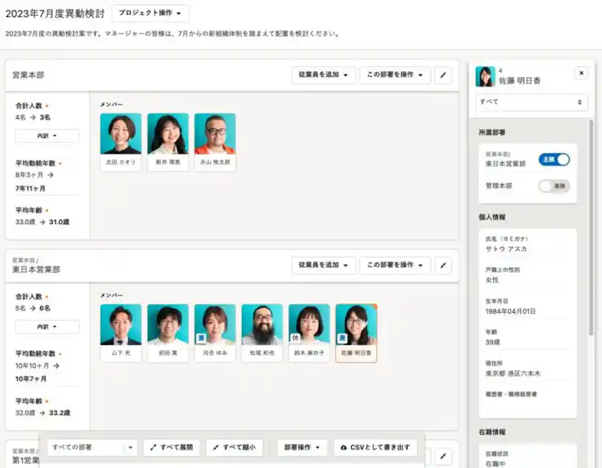602x468 pixels.
Task: Disable the 主務 toggle for 東日本営業部
Action: point(554,160)
